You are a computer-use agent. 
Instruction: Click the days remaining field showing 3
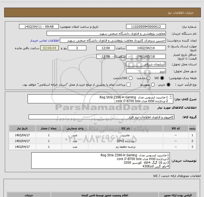pyautogui.click(x=77, y=48)
